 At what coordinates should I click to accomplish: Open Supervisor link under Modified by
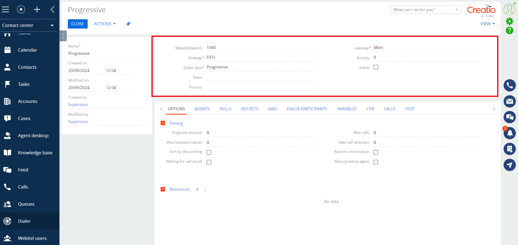(x=78, y=122)
